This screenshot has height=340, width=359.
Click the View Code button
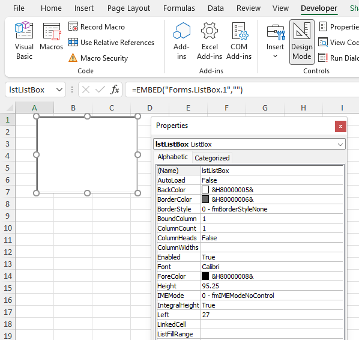[339, 43]
